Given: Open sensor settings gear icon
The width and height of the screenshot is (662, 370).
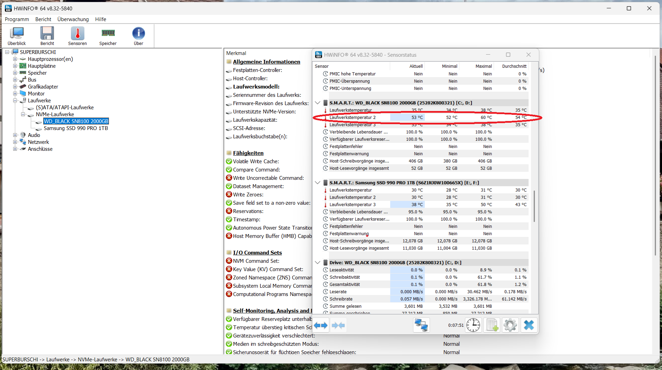Looking at the screenshot, I should coord(510,325).
